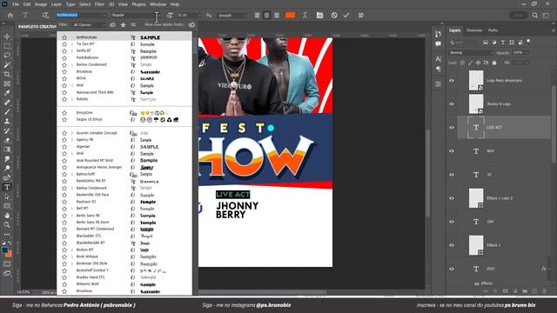Image resolution: width=557 pixels, height=313 pixels.
Task: Hide the LIVE ACT layer
Action: coord(452,128)
